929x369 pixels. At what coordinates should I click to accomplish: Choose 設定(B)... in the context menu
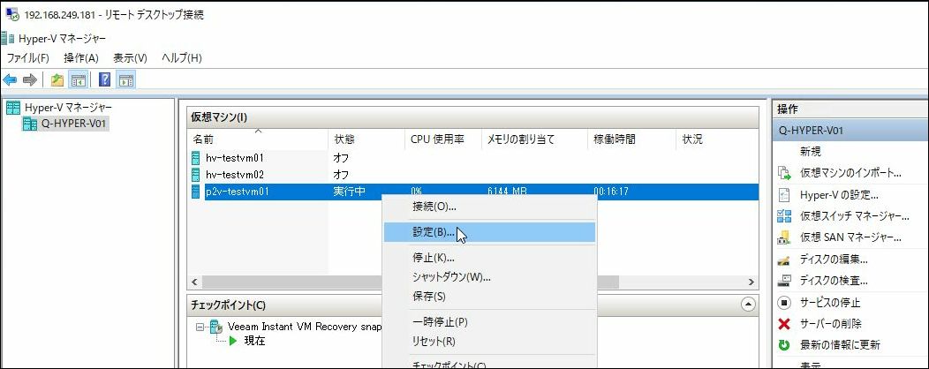tap(434, 233)
